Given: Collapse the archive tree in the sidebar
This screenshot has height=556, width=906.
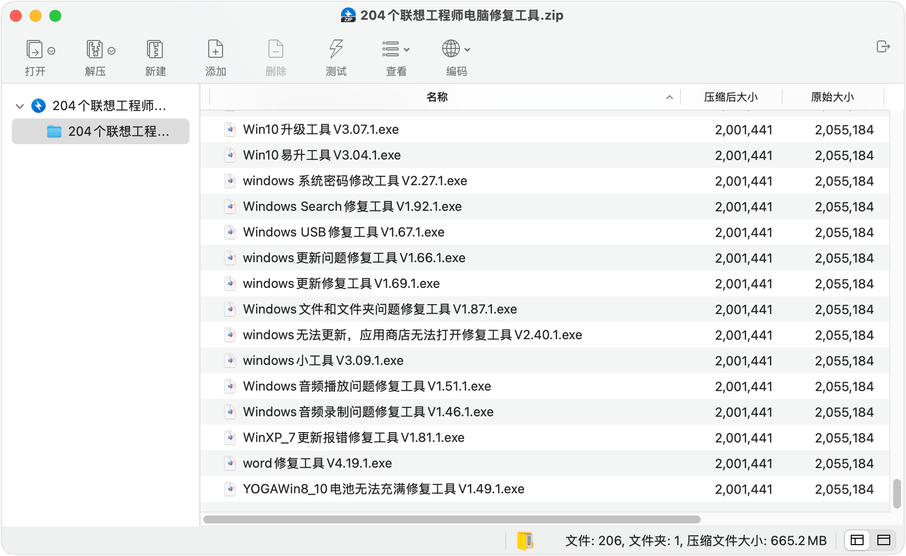Looking at the screenshot, I should point(20,106).
